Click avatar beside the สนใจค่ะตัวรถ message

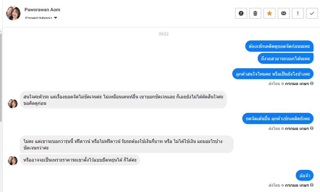coord(13,104)
